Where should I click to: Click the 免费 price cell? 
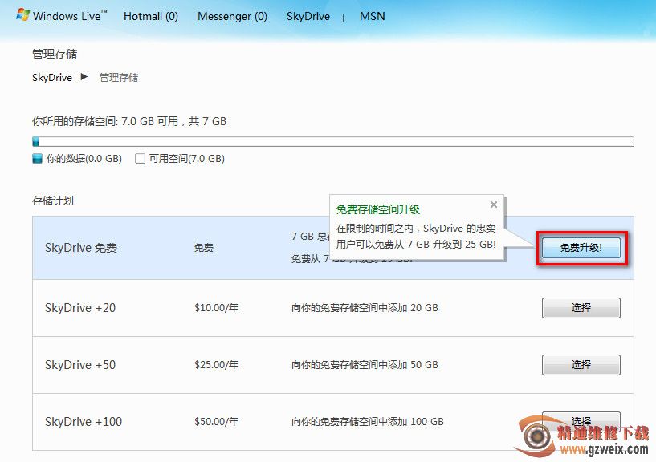(204, 248)
